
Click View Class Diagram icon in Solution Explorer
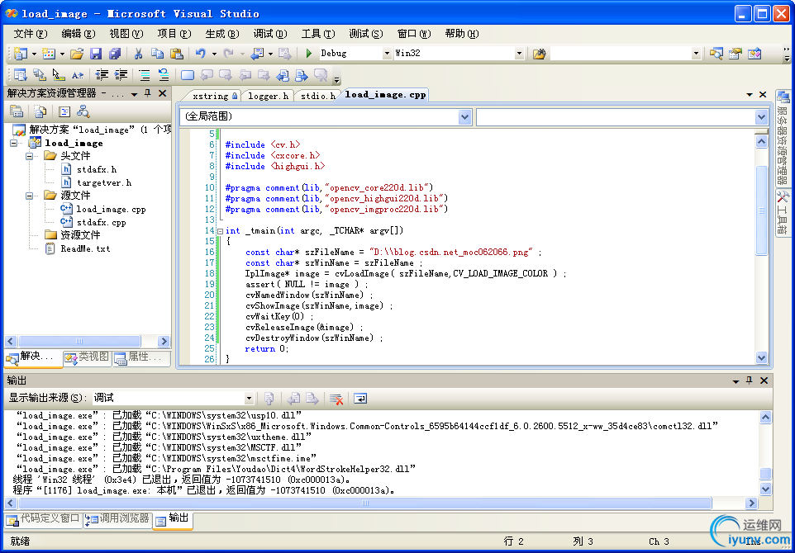coord(83,111)
